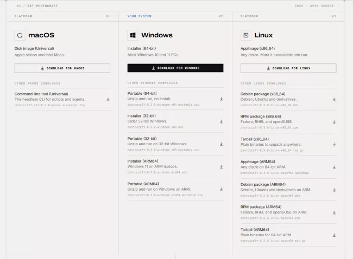The width and height of the screenshot is (353, 259).
Task: Download the Tarball (ARM64) archive
Action: tap(334, 235)
